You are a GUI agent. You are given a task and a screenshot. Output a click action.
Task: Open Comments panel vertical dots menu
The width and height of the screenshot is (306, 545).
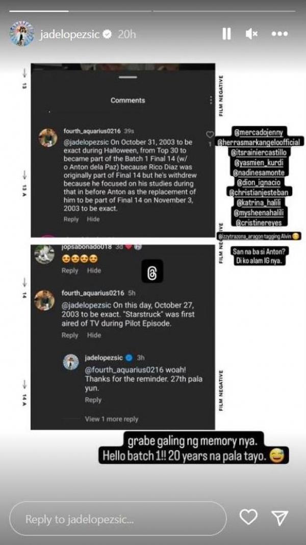click(x=211, y=100)
